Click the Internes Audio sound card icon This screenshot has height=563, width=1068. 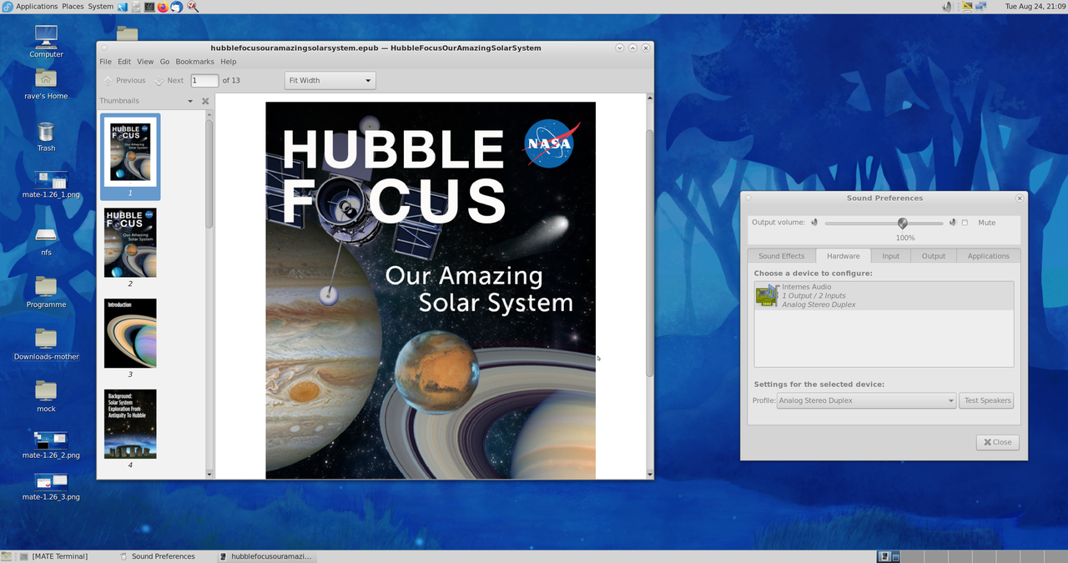click(766, 295)
